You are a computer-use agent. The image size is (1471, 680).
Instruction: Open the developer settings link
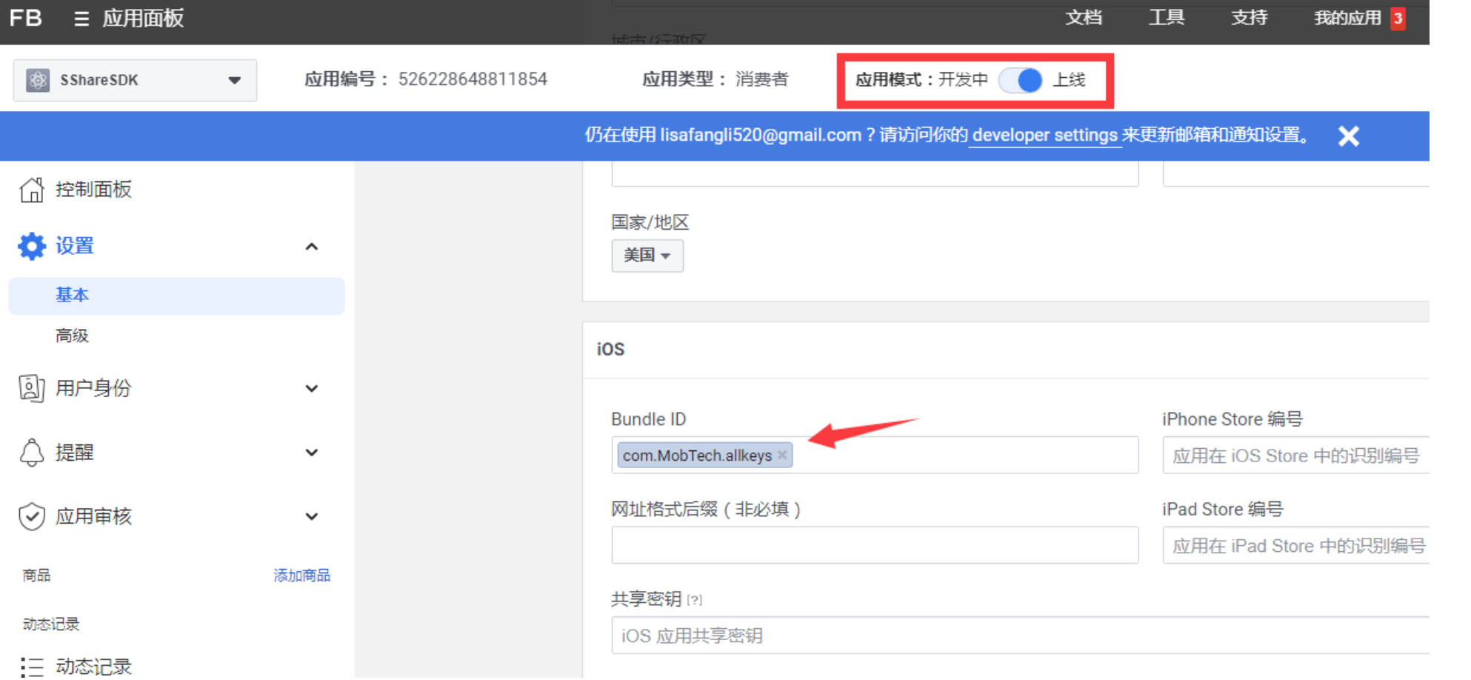point(1044,136)
